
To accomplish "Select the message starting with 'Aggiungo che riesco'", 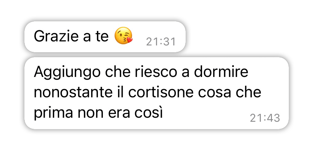I will (156, 93).
